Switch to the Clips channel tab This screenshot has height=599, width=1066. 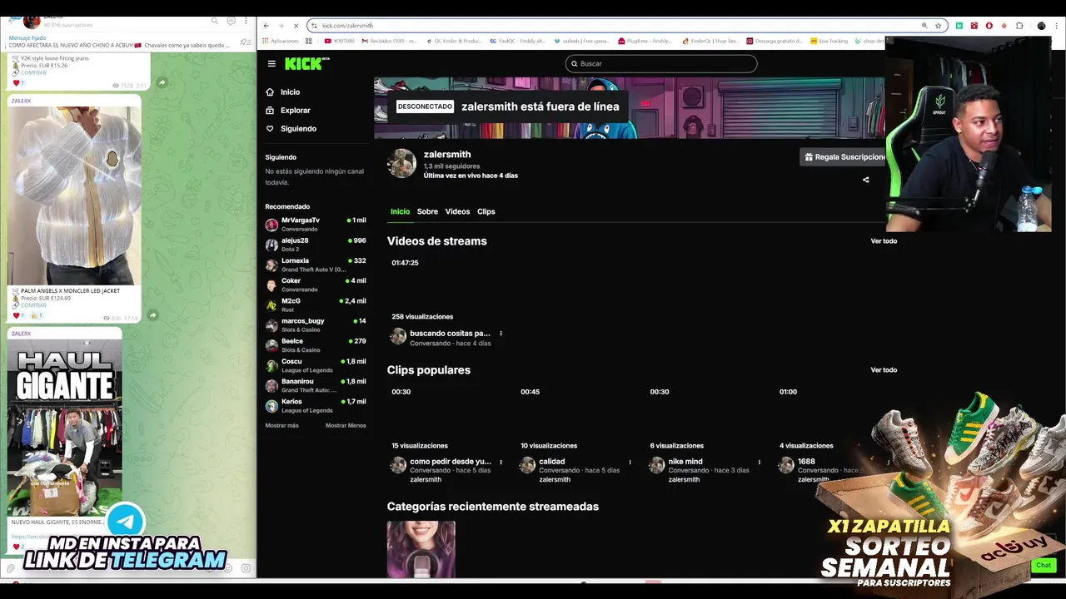486,211
